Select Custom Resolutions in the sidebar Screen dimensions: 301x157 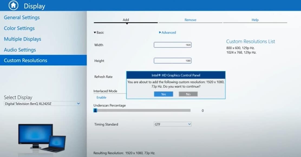[x=43, y=60]
